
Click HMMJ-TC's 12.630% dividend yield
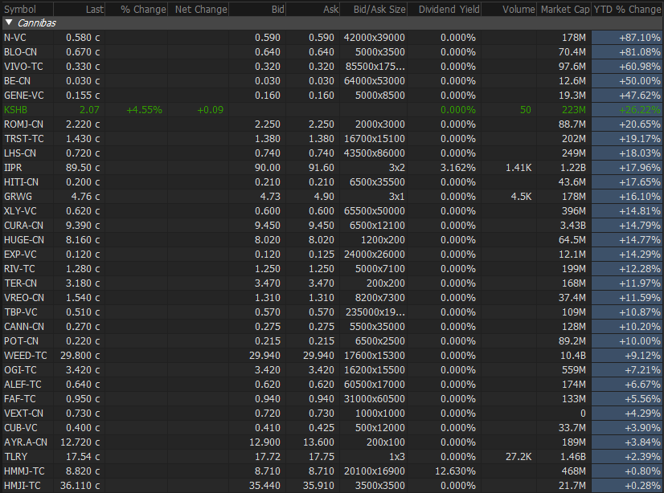(455, 471)
